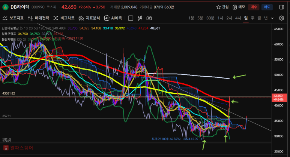Change candlestick chart type icon
The height and width of the screenshot is (157, 290).
[x=140, y=18]
